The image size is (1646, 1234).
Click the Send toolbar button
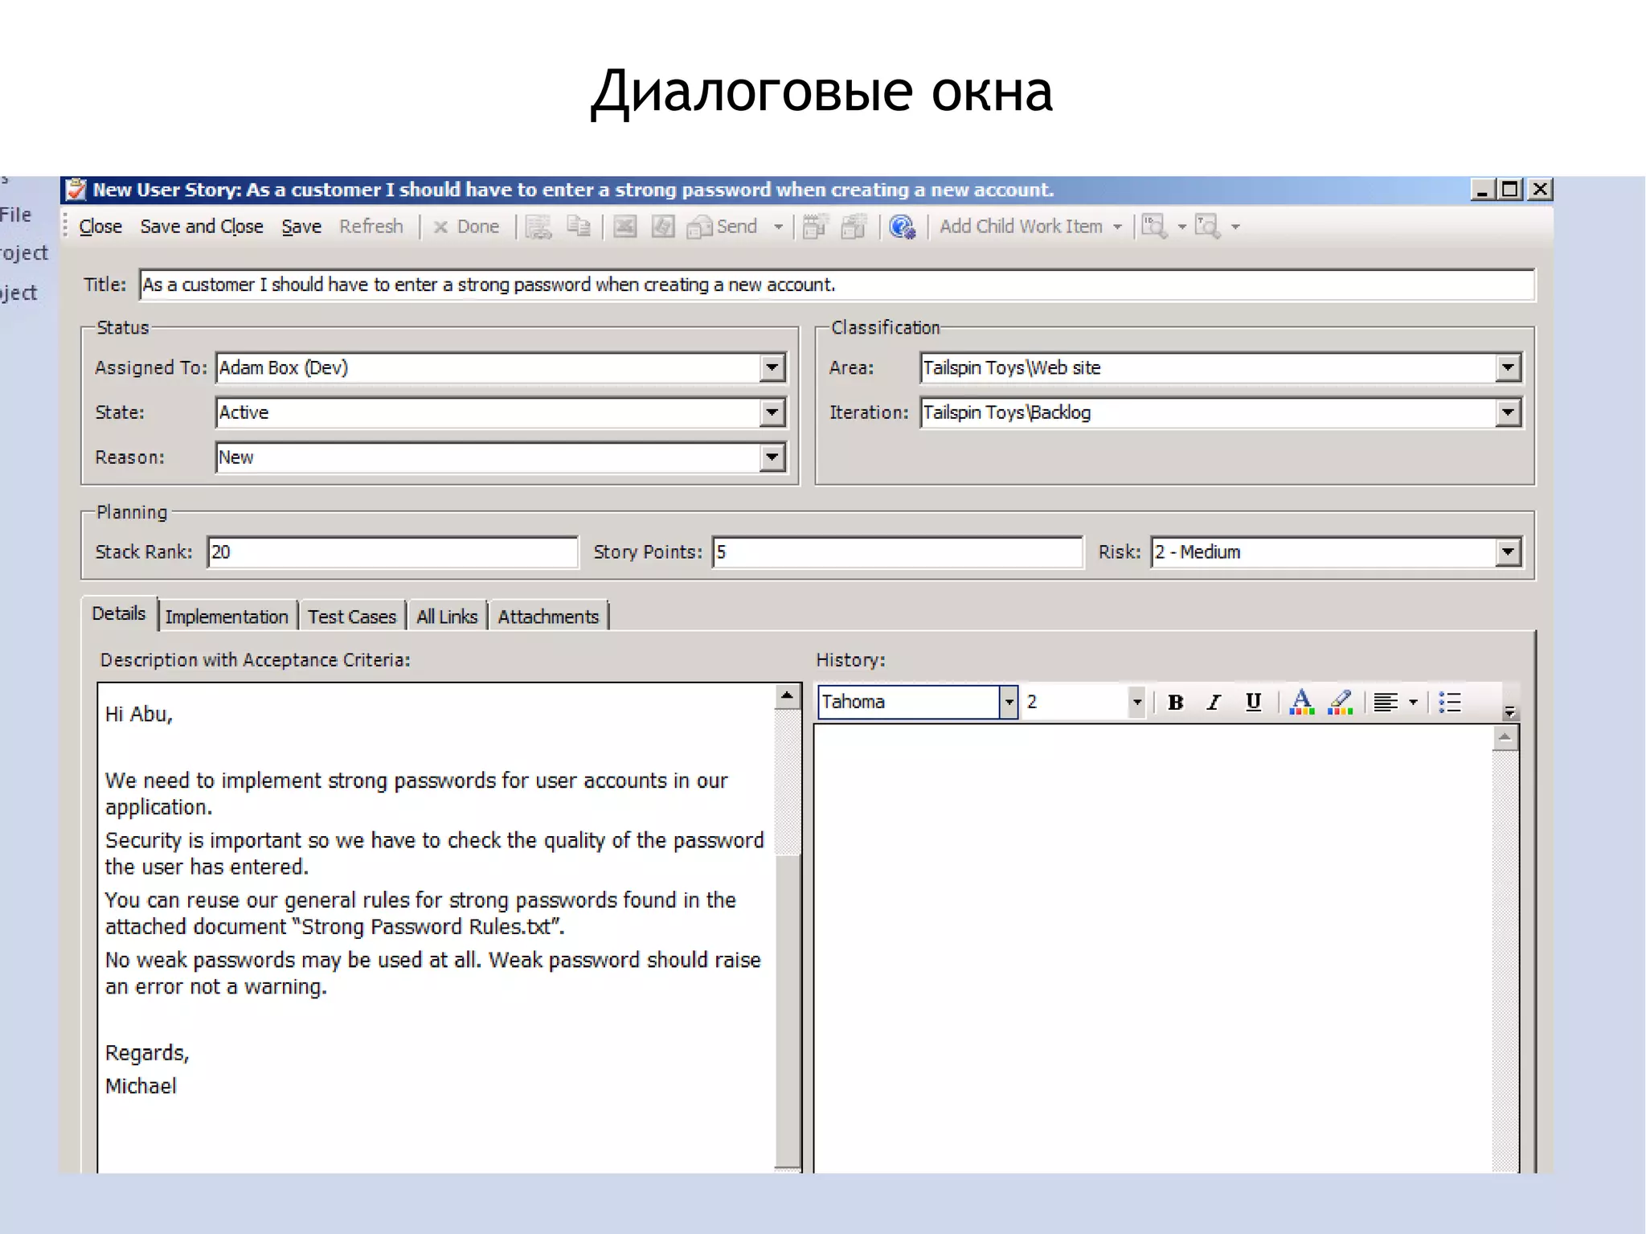pos(722,227)
